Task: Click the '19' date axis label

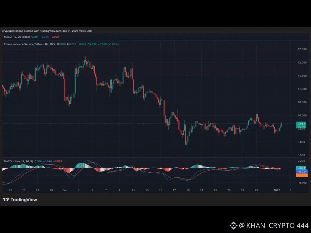Action: (x=188, y=190)
